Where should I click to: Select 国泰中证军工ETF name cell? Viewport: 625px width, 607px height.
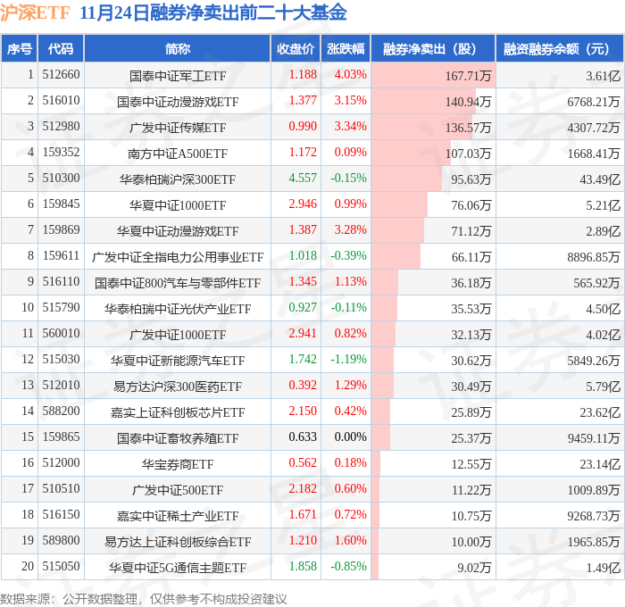click(x=178, y=76)
